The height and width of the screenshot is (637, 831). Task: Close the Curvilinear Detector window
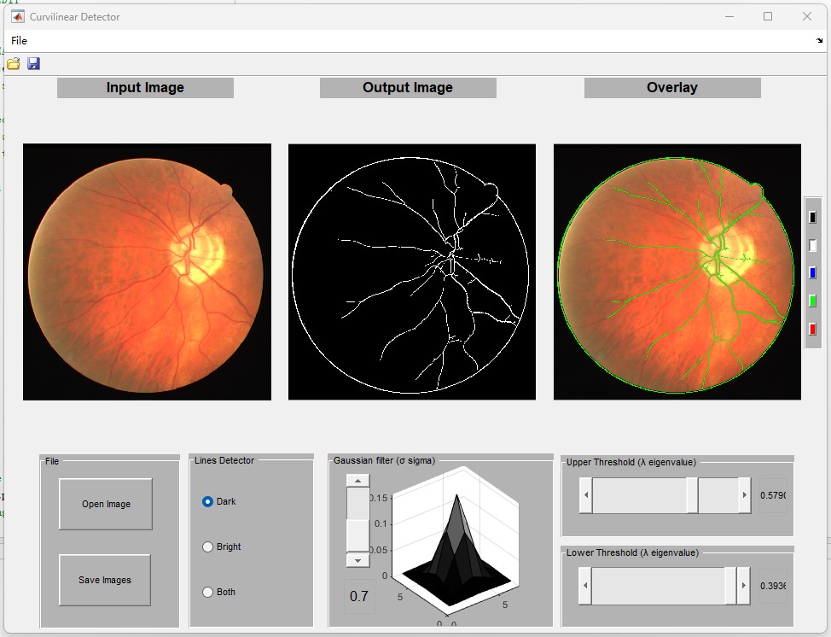807,16
